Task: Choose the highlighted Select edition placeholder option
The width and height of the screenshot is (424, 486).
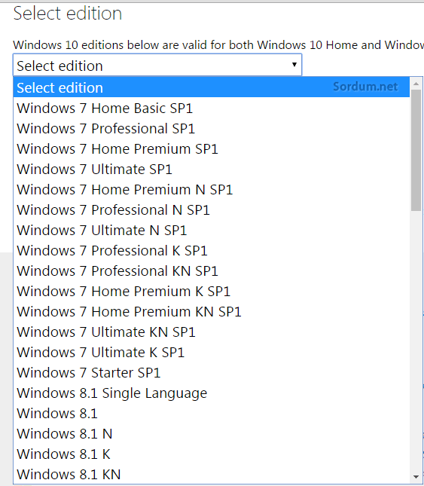Action: 212,87
